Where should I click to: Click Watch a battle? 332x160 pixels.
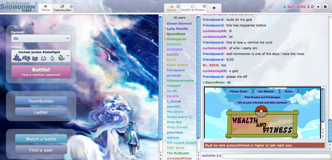coord(41,139)
